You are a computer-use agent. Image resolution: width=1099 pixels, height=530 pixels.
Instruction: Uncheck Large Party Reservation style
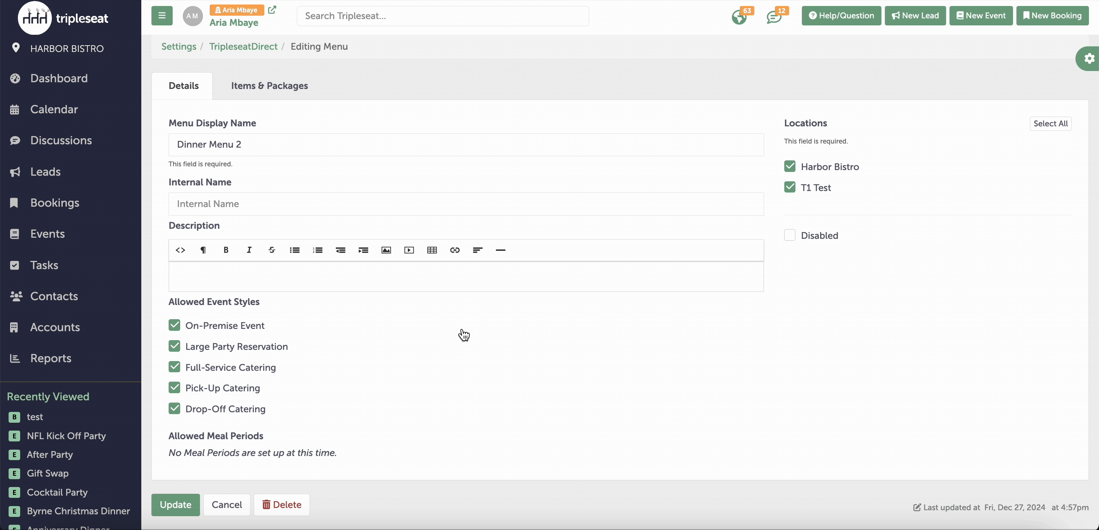tap(175, 346)
